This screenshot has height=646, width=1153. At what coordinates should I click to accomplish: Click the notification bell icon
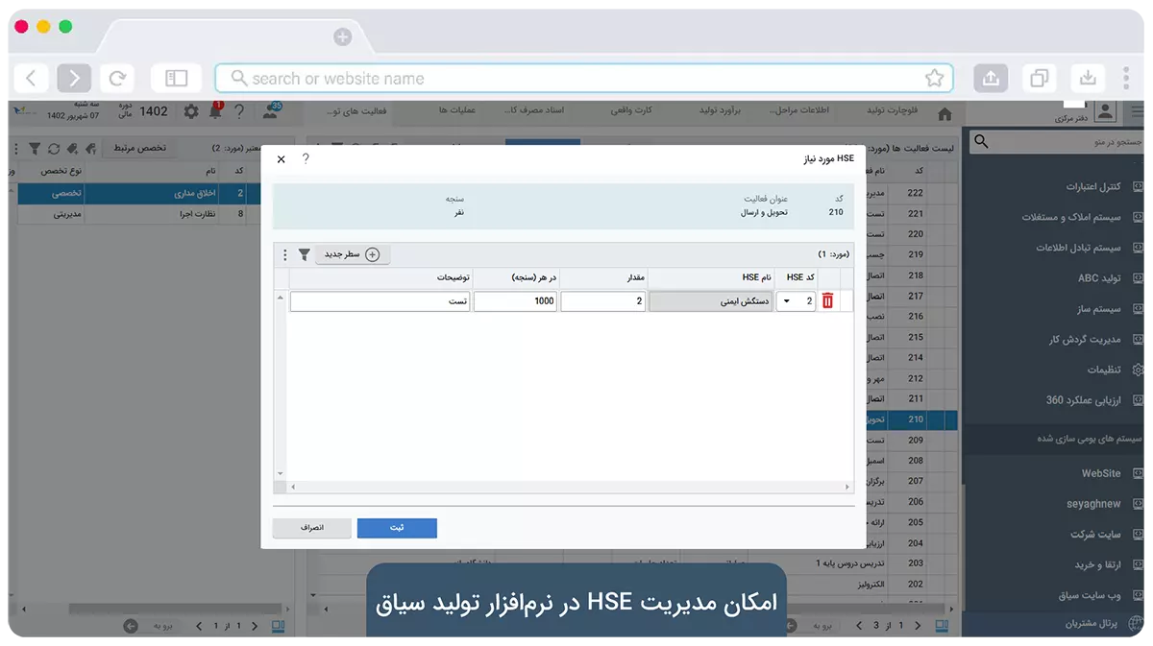215,111
